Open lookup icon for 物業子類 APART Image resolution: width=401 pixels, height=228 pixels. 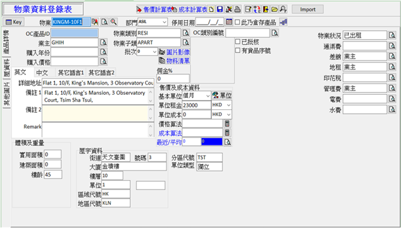pos(186,42)
